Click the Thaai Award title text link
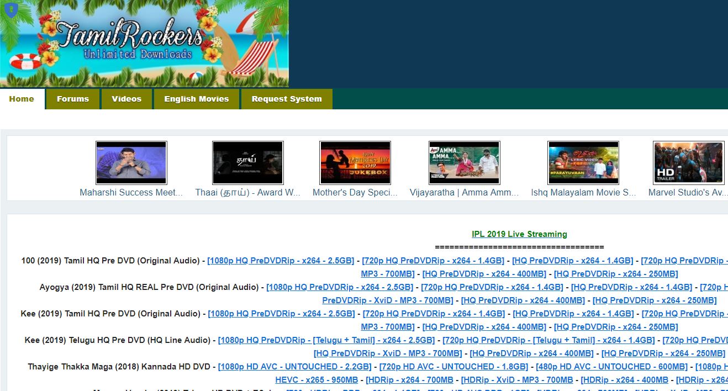The image size is (728, 391). pos(247,193)
